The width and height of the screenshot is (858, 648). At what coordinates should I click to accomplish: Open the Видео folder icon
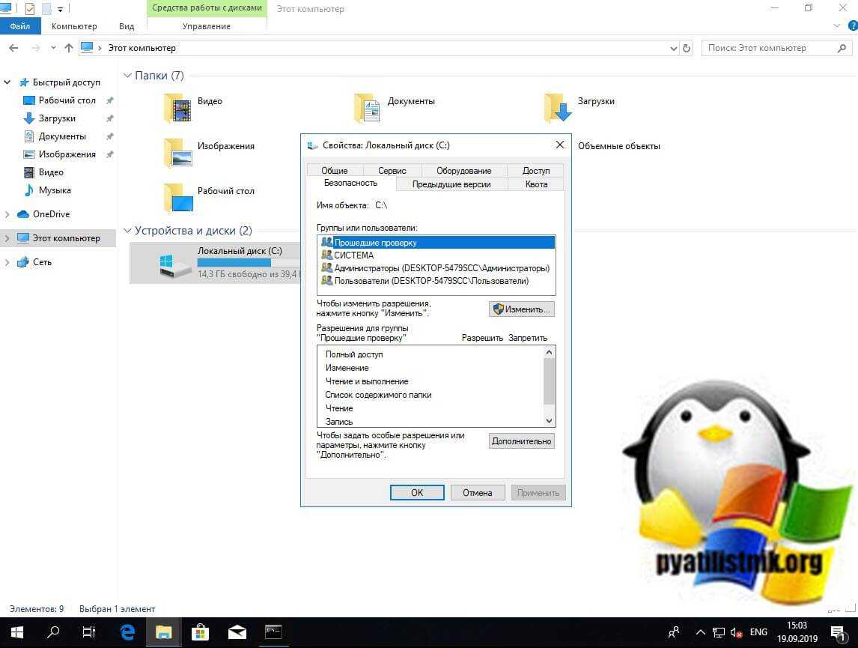click(178, 107)
